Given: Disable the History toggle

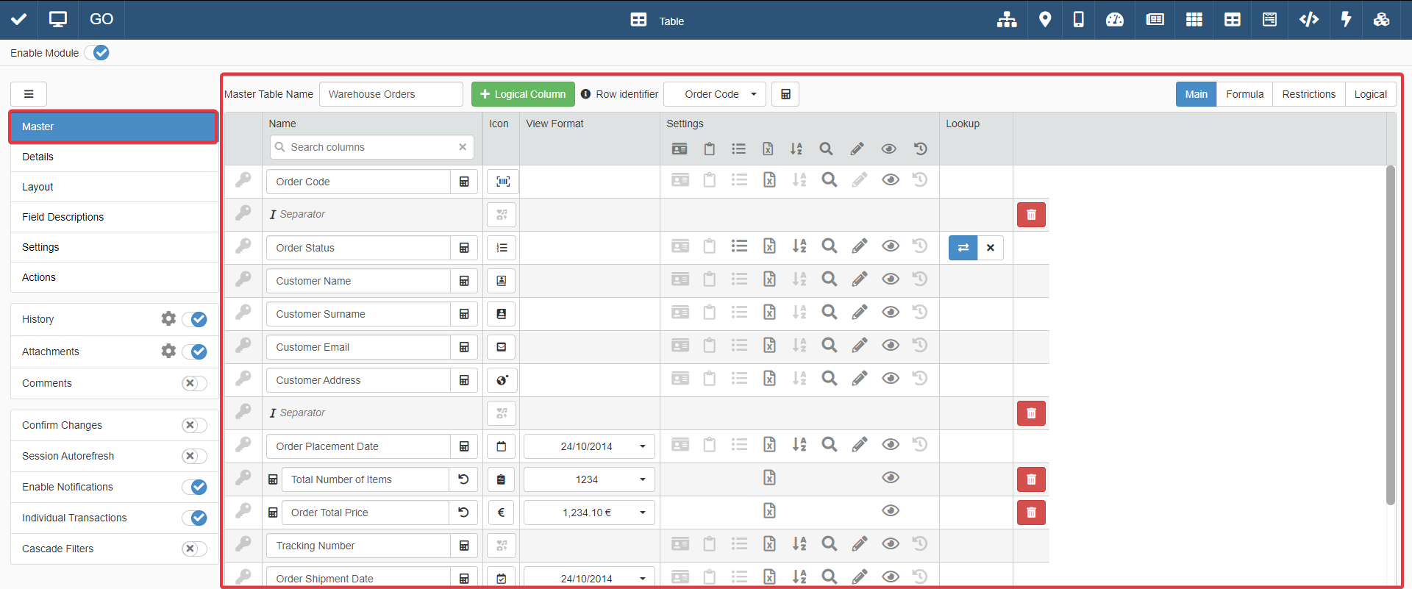Looking at the screenshot, I should coord(195,319).
